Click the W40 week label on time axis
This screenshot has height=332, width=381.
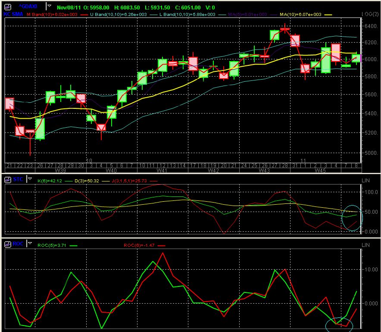pyautogui.click(x=111, y=170)
